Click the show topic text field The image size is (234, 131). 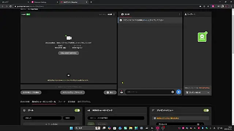click(116, 118)
